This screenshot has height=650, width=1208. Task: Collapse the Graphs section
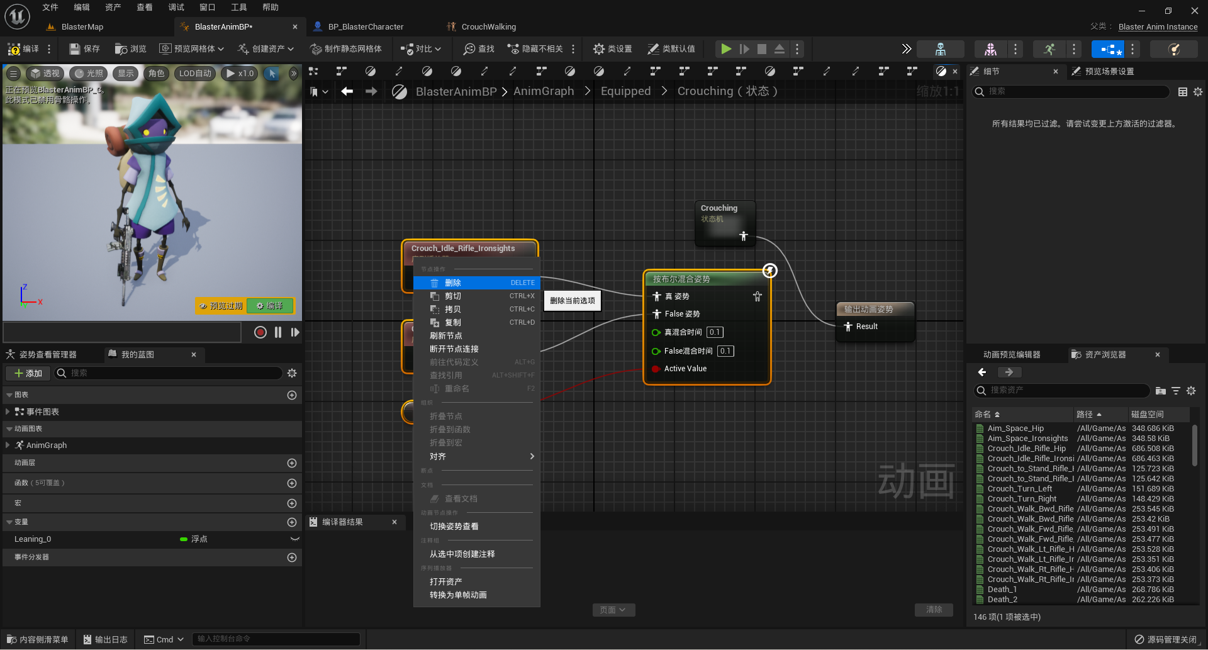pyautogui.click(x=9, y=395)
